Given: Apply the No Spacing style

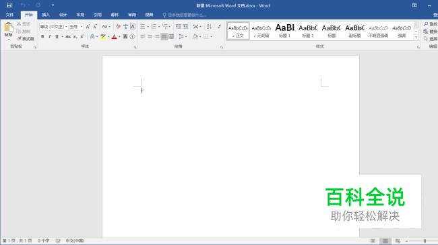Looking at the screenshot, I should pyautogui.click(x=261, y=31).
